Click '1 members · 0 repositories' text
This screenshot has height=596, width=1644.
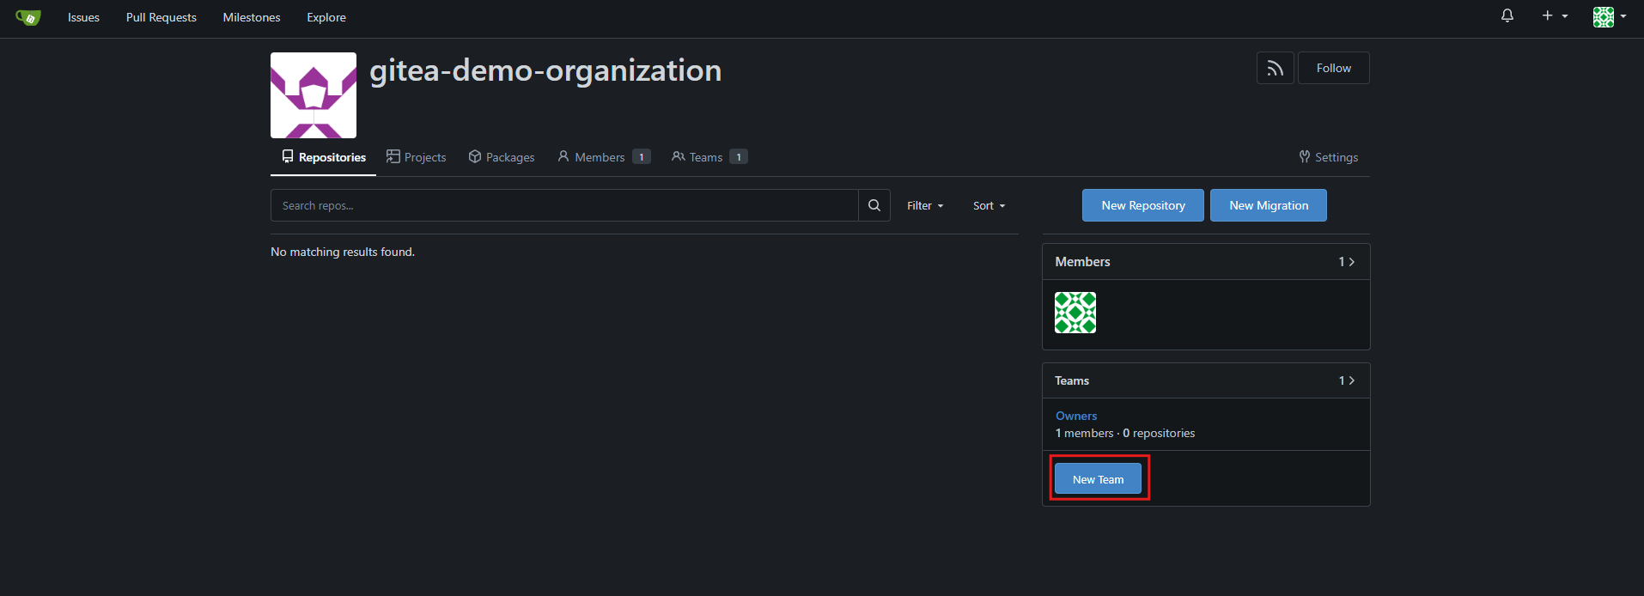(1125, 433)
